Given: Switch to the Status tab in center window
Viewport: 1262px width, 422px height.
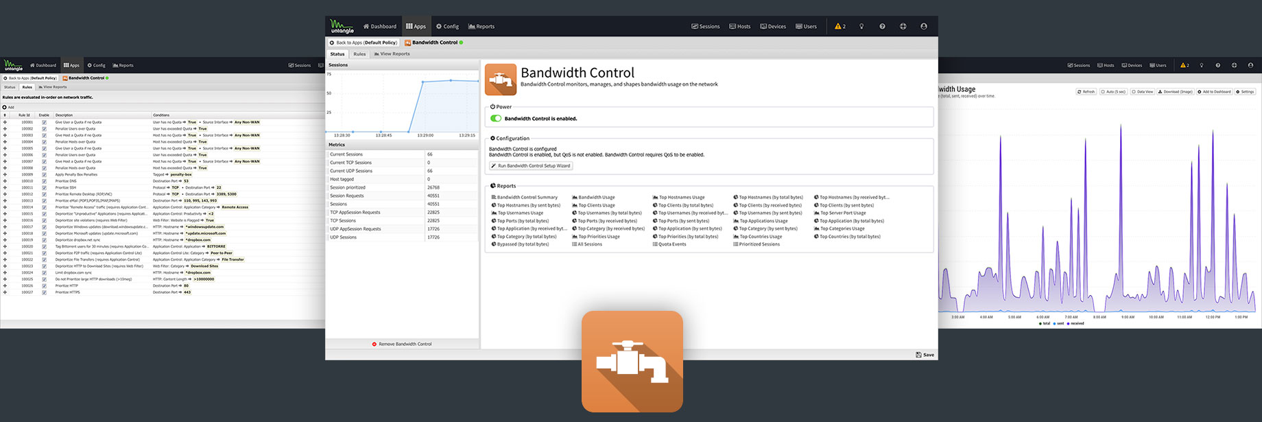Looking at the screenshot, I should [x=337, y=54].
